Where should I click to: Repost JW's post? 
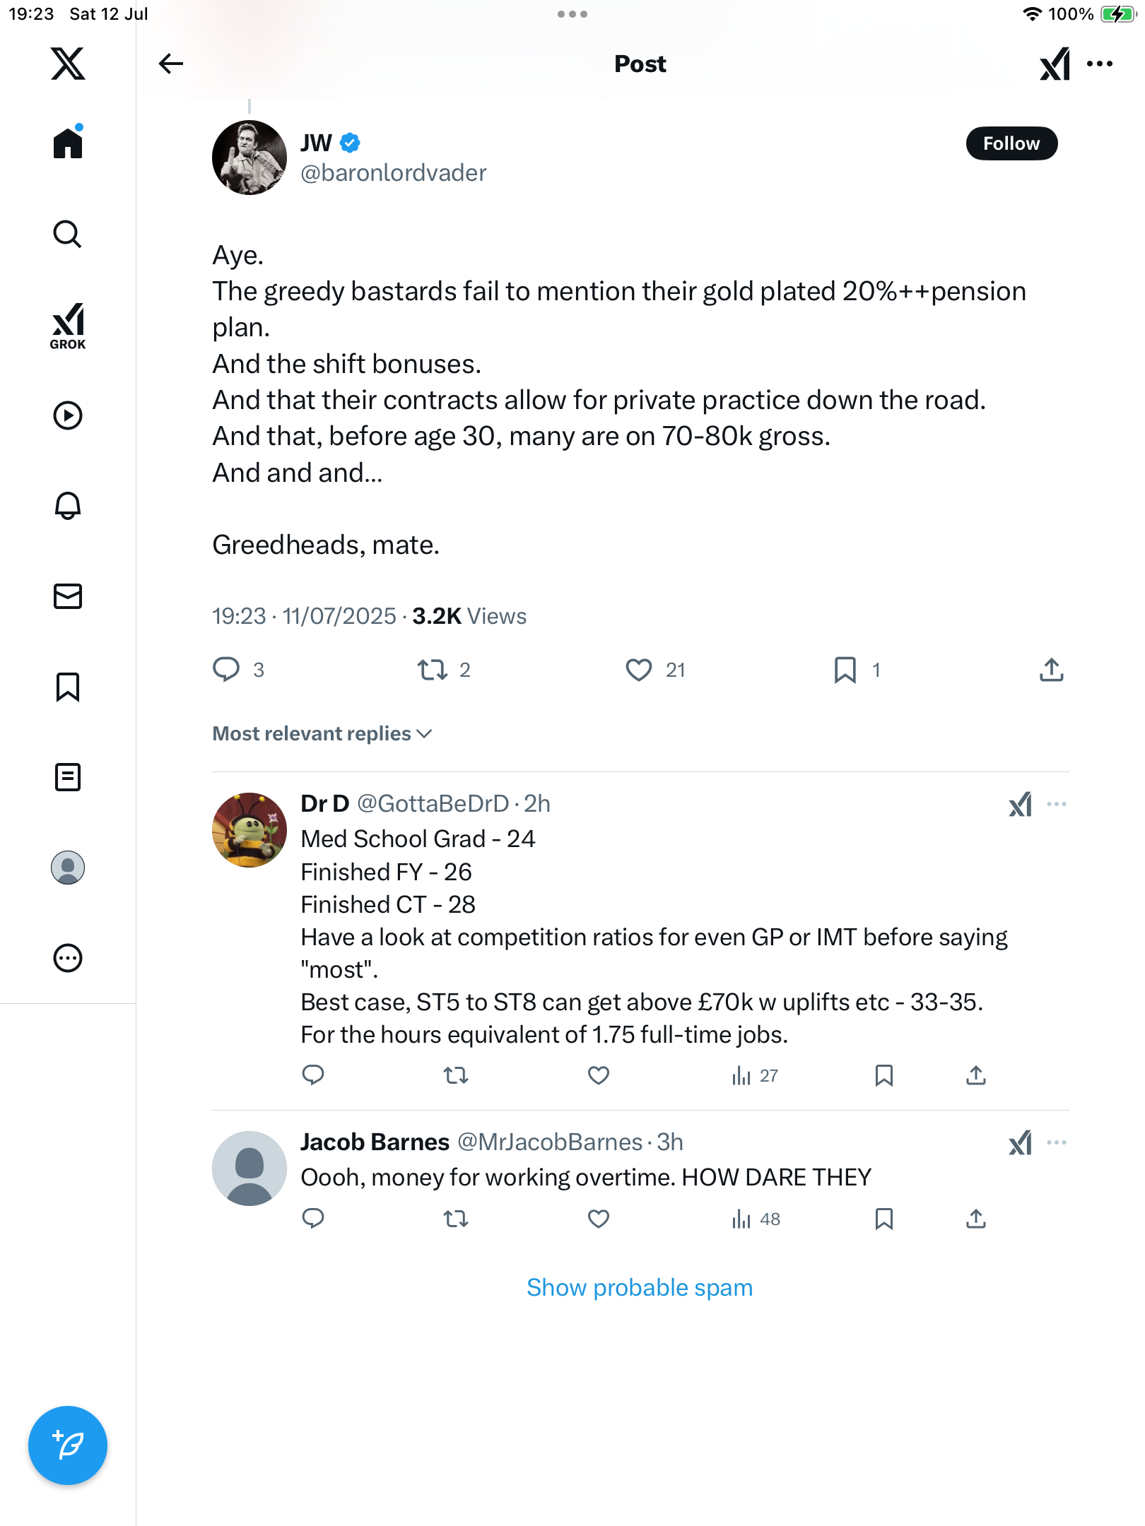coord(432,670)
